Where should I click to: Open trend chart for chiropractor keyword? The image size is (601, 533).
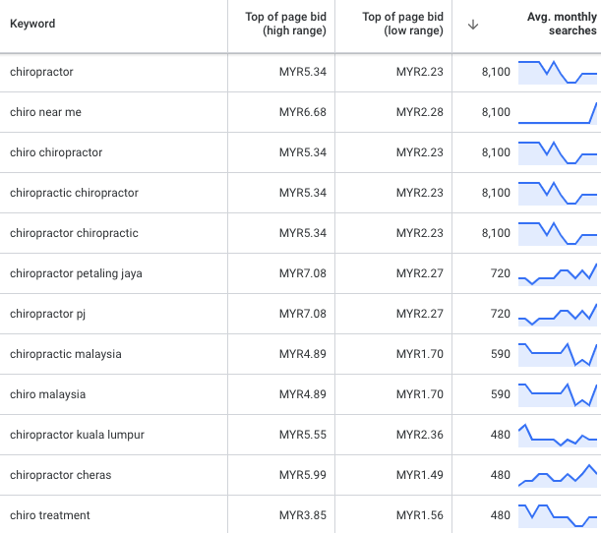click(x=558, y=72)
